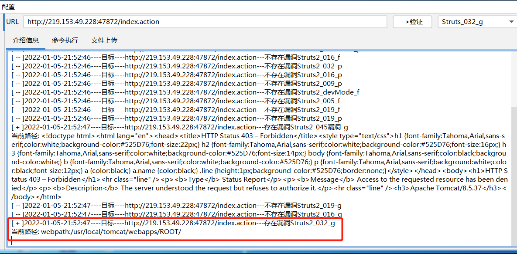517x254 pixels.
Task: Click the log line ending Struts2_019_p
Action: 176,118
